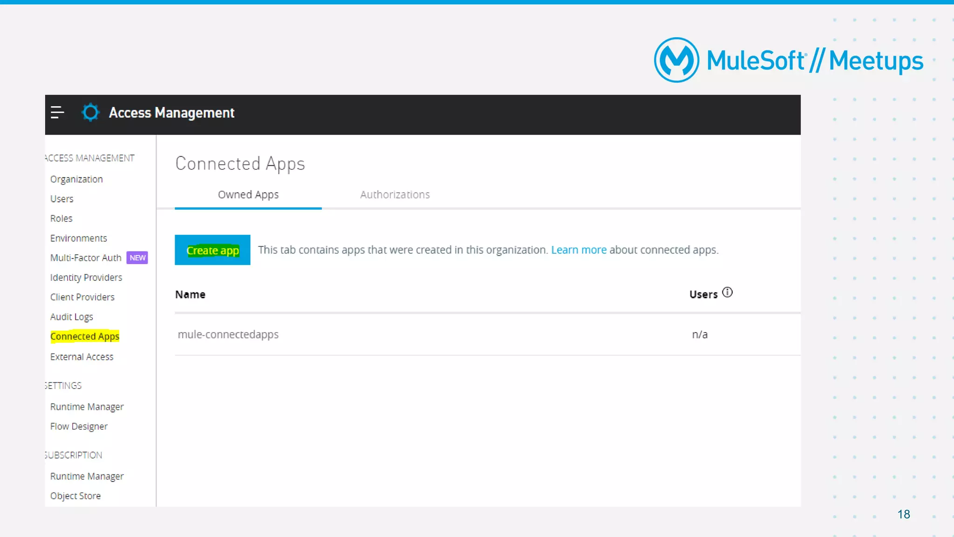Click the MuleSoft logo icon

(676, 60)
